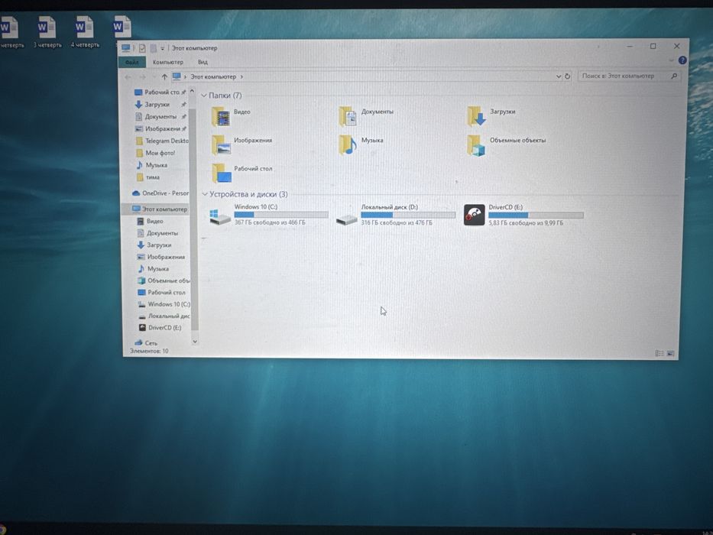This screenshot has height=535, width=713.
Task: Click the DriverCD (E:) usage bar
Action: coord(536,215)
